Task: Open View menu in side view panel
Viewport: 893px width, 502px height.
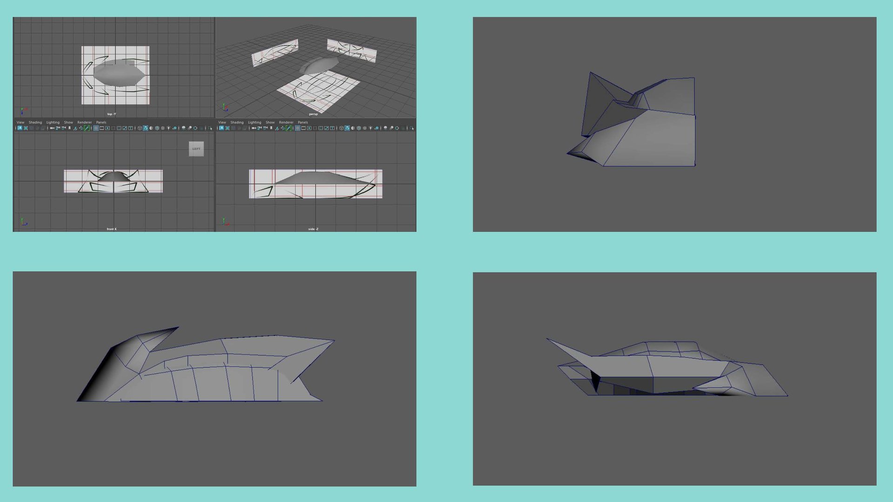Action: [222, 122]
